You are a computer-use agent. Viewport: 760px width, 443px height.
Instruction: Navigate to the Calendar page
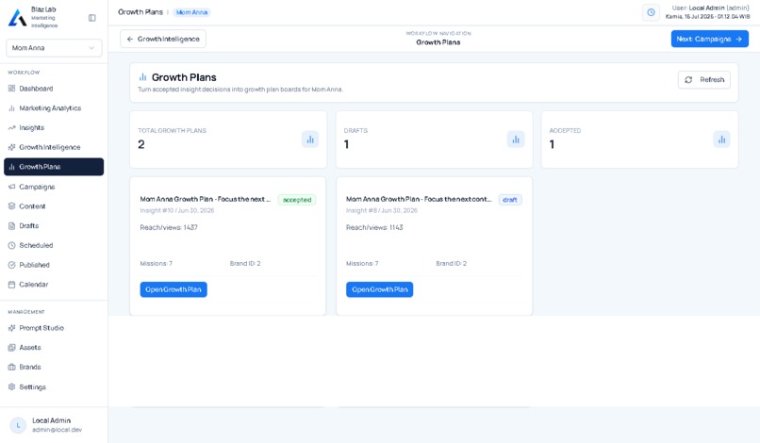(54, 285)
